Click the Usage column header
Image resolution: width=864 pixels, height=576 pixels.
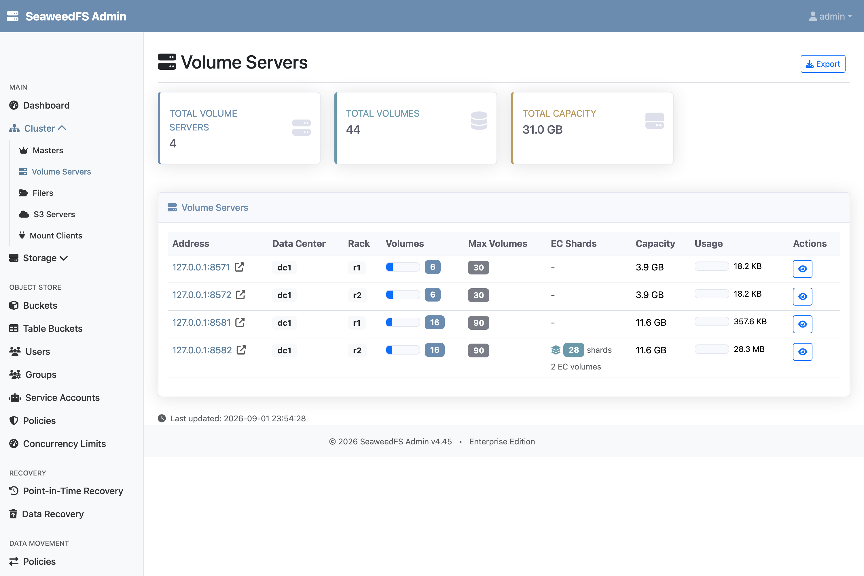coord(708,244)
